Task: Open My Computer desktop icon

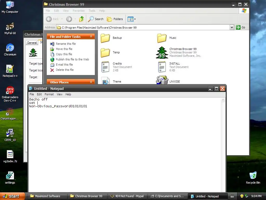Action: 10,7
